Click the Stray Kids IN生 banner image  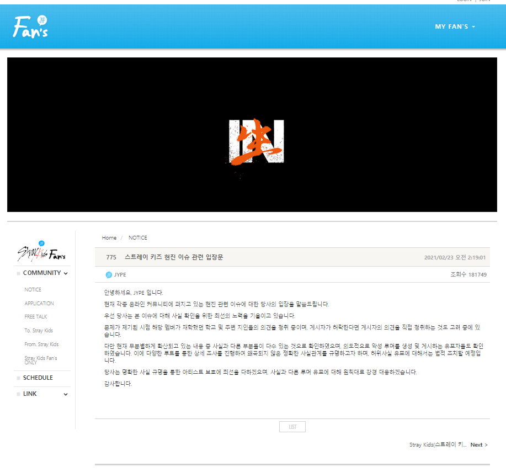252,135
